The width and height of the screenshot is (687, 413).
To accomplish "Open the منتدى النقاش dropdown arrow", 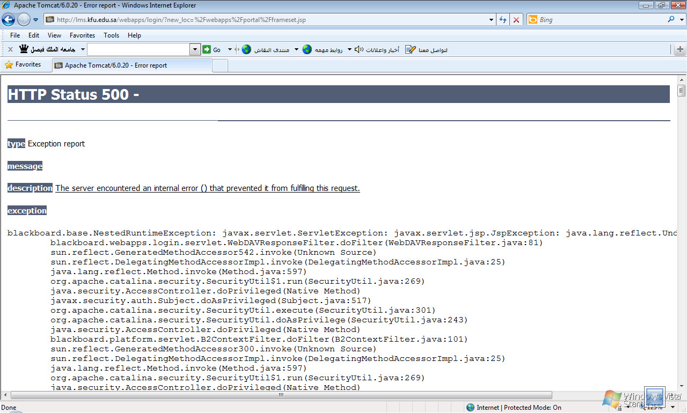I will click(295, 49).
